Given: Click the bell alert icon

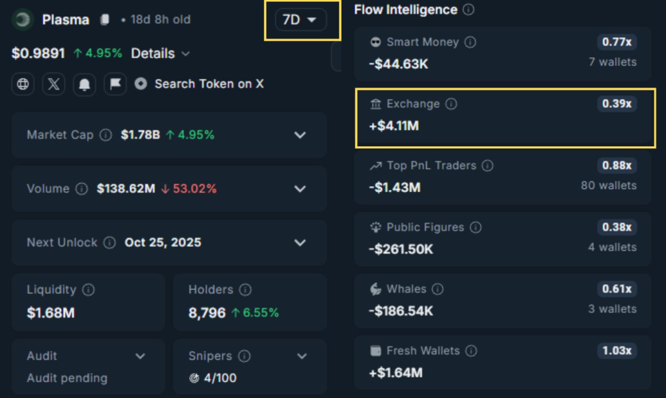Looking at the screenshot, I should click(x=84, y=84).
